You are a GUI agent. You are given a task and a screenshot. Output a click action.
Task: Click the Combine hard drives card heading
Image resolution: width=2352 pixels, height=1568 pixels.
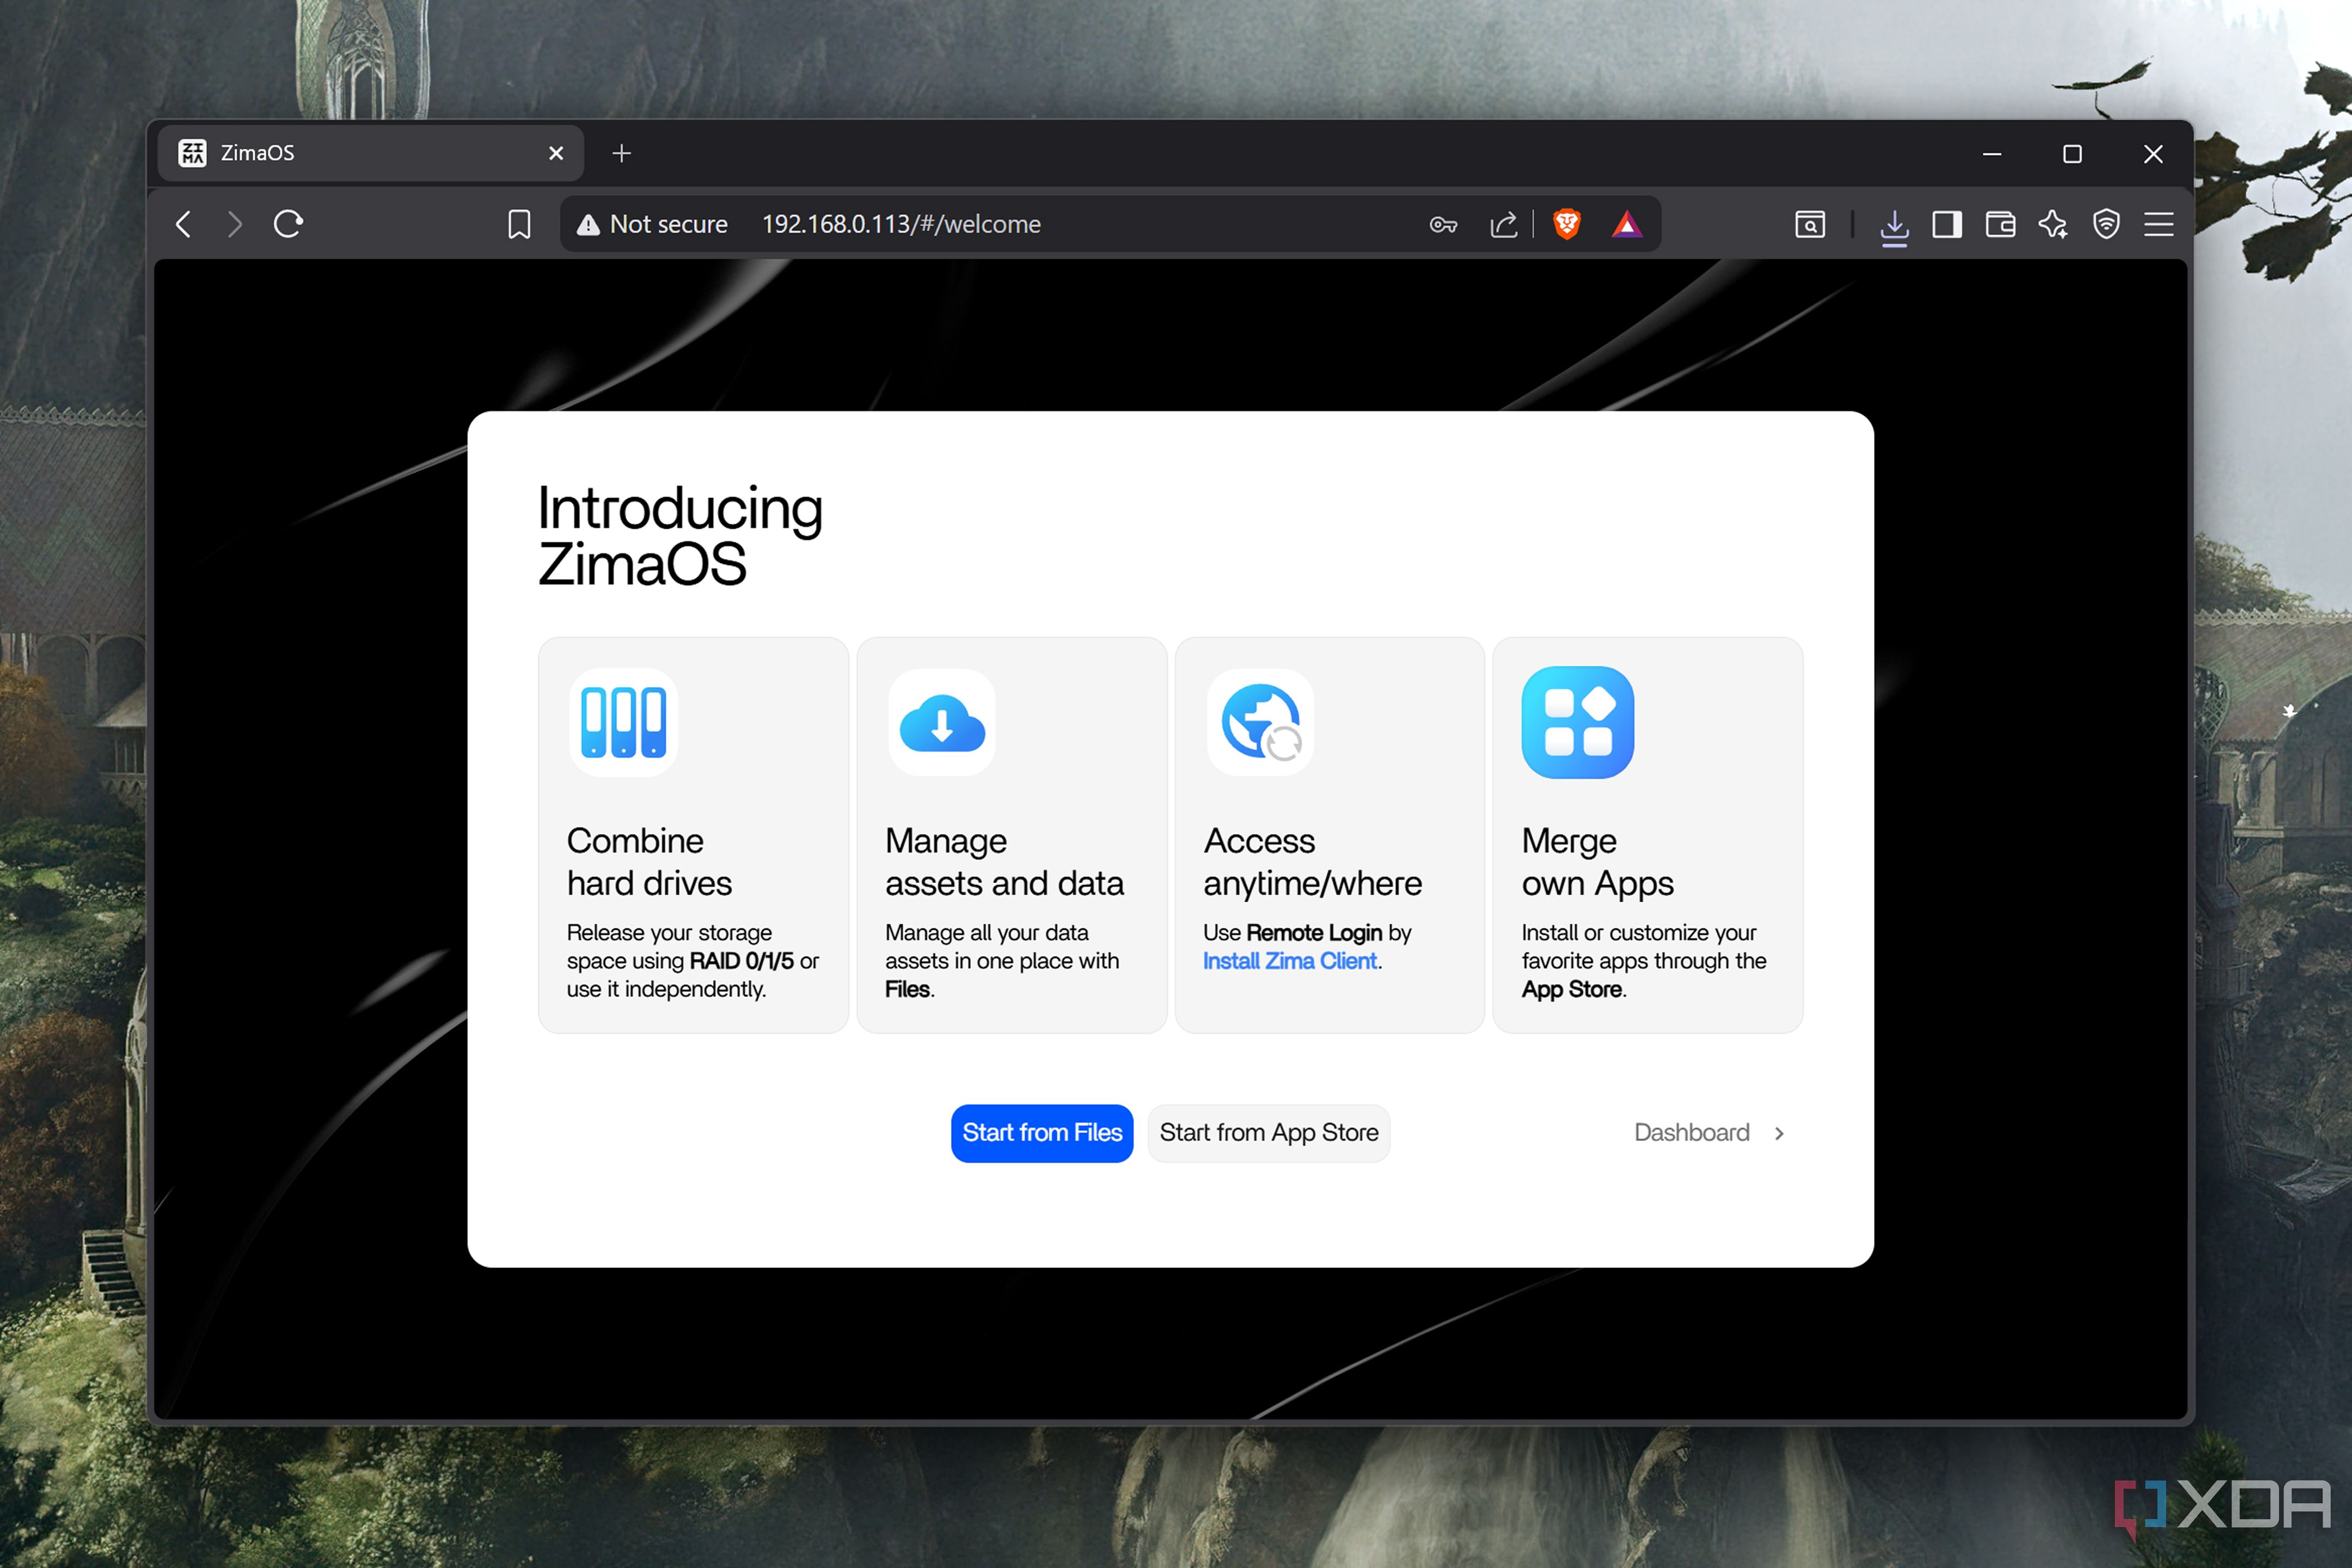click(649, 862)
